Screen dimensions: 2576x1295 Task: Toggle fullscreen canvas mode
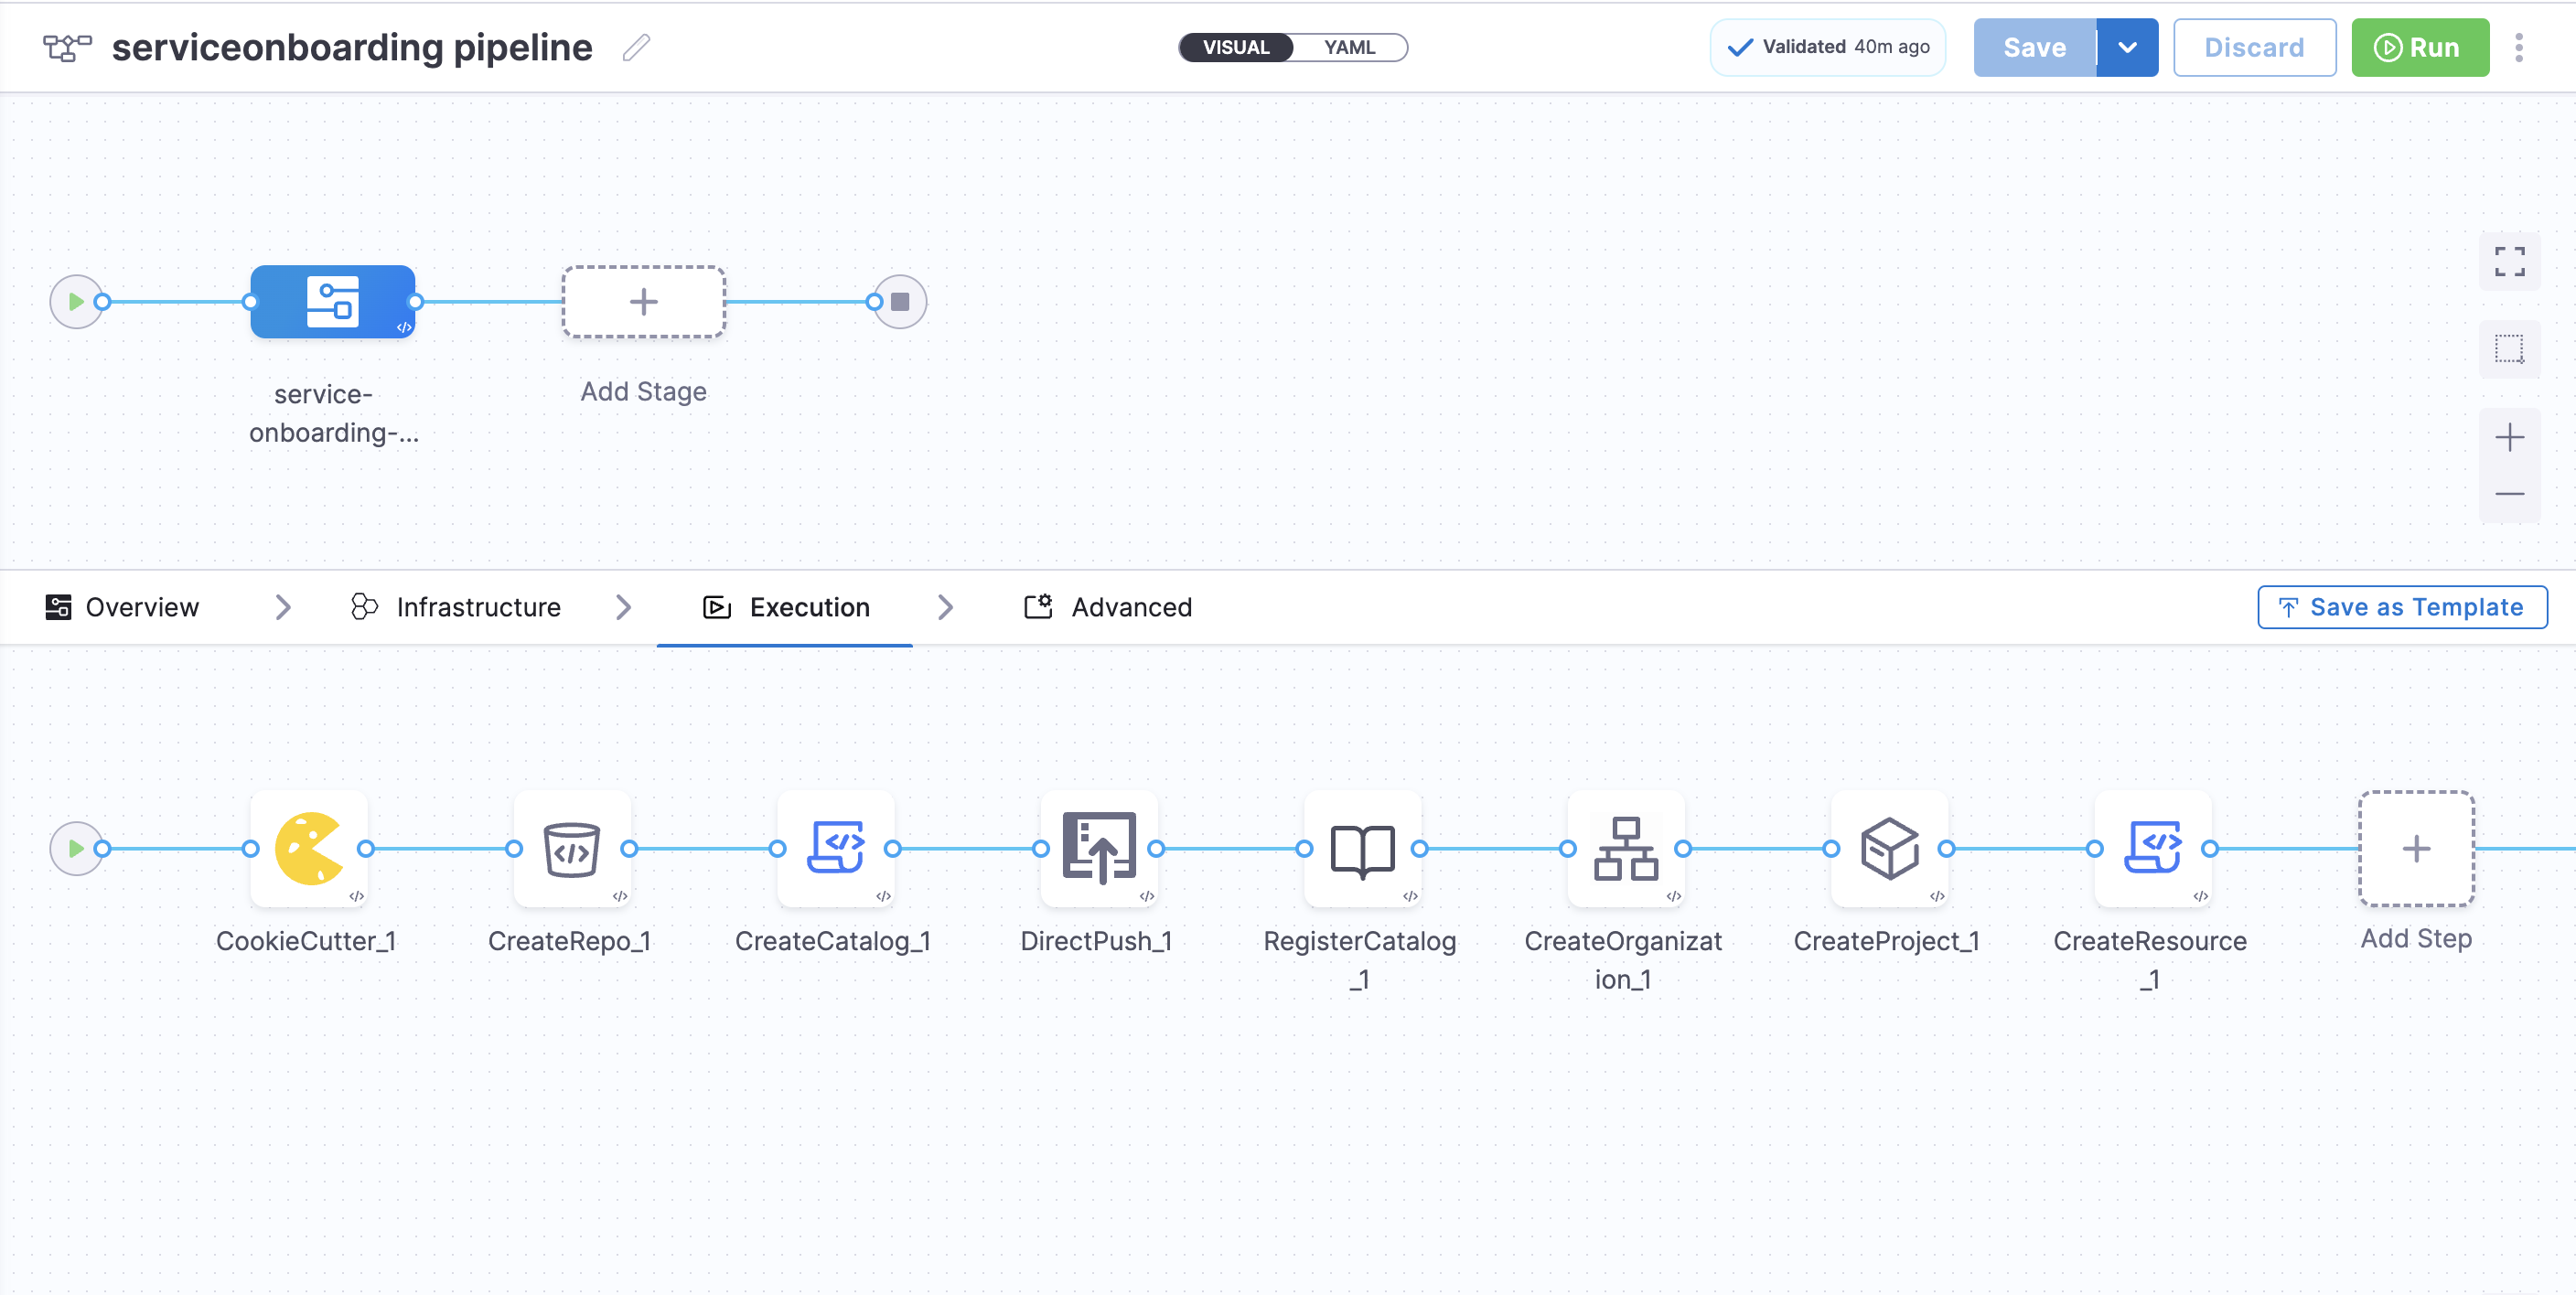tap(2509, 261)
